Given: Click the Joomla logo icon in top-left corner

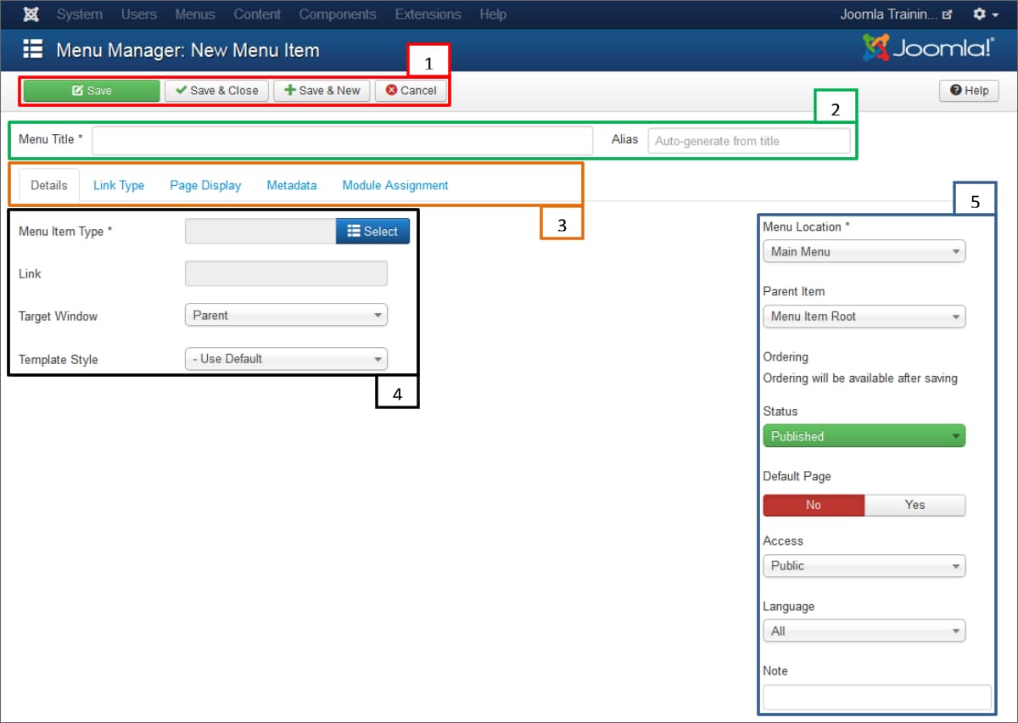Looking at the screenshot, I should (31, 14).
